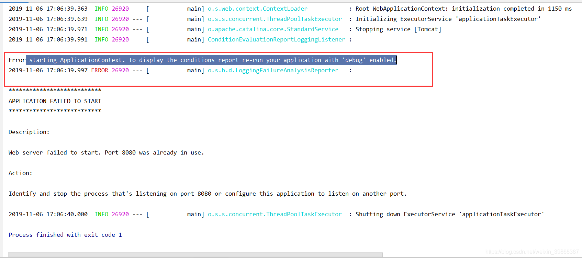This screenshot has width=582, height=258.
Task: Click INFO label on the 17:06:39.991 line
Action: click(101, 39)
